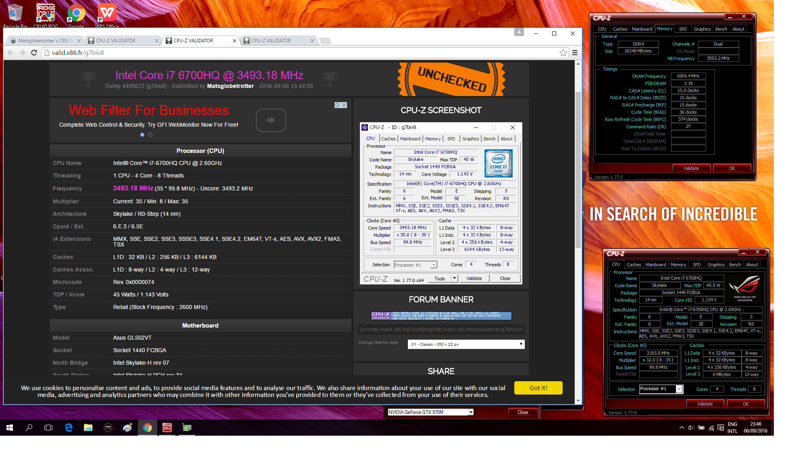
Task: Click the forum banner preview image
Action: click(x=441, y=315)
